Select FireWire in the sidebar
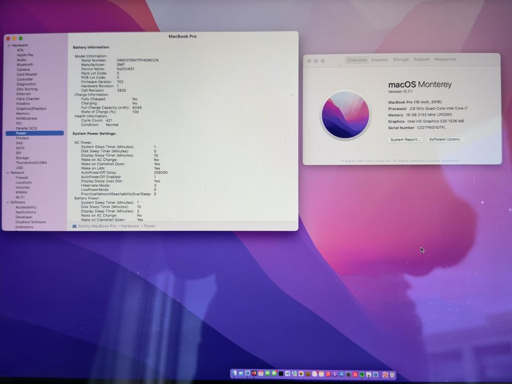Image resolution: width=512 pixels, height=384 pixels. click(x=23, y=104)
